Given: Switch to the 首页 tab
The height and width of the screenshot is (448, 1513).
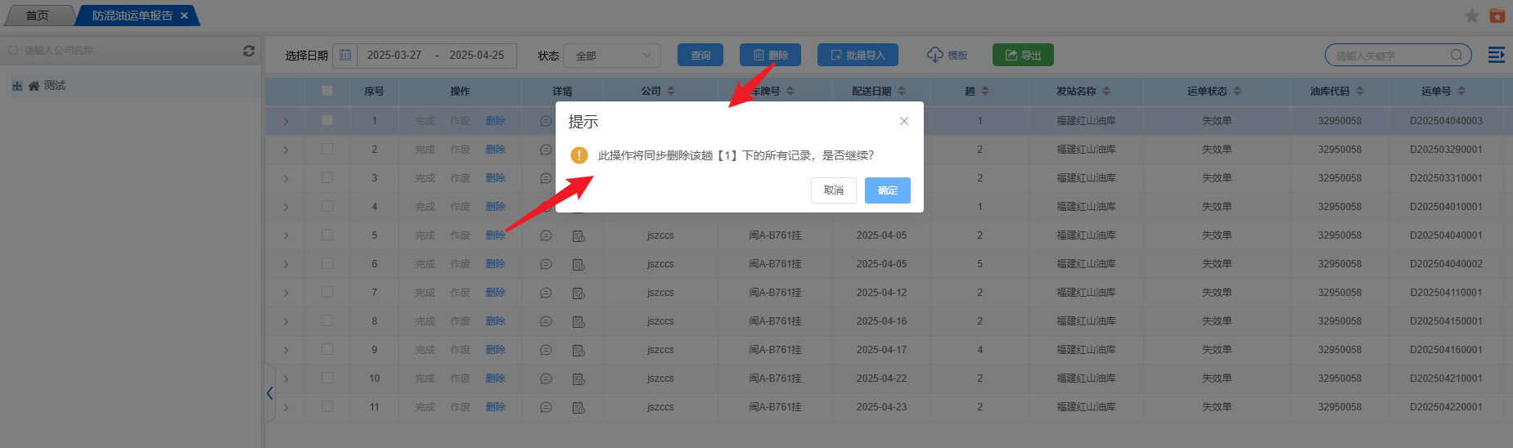Looking at the screenshot, I should click(x=37, y=16).
